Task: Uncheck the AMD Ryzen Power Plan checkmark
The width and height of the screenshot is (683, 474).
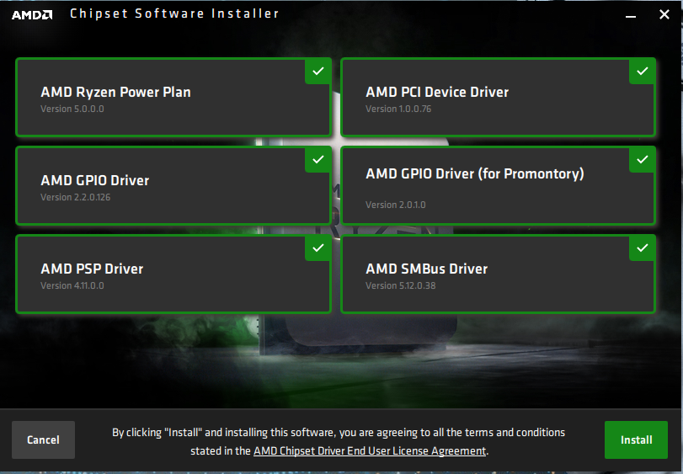Action: (318, 72)
